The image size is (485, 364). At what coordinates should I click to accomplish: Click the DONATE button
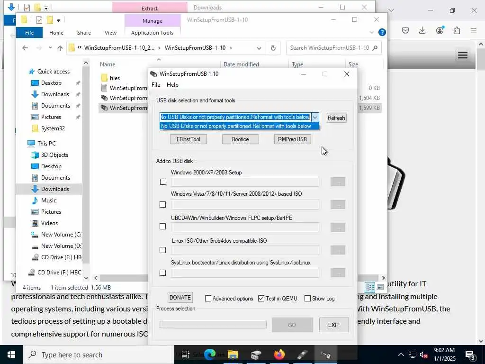pyautogui.click(x=180, y=298)
